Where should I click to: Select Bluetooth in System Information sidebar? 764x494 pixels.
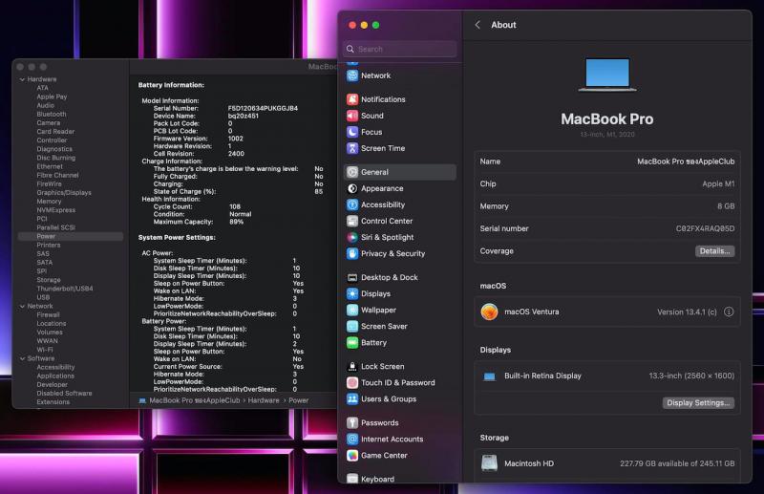click(x=52, y=114)
